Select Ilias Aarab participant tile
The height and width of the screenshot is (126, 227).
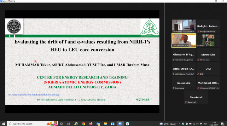click(196, 97)
